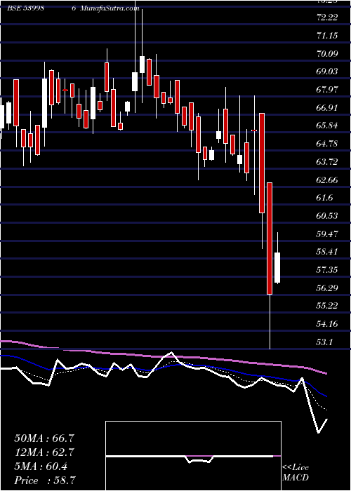Click the 62.66 price axis label

pyautogui.click(x=329, y=180)
